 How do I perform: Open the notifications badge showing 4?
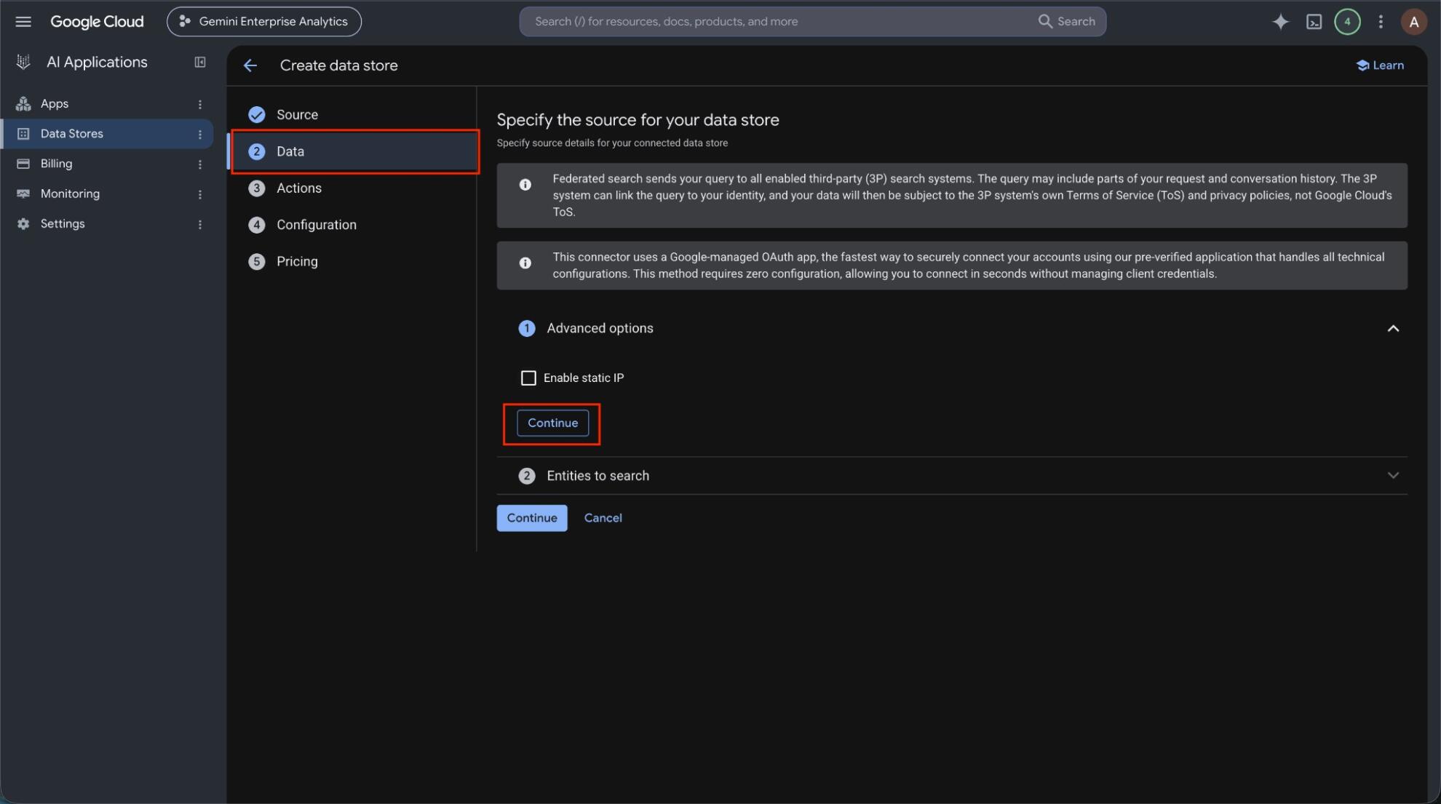click(1347, 22)
